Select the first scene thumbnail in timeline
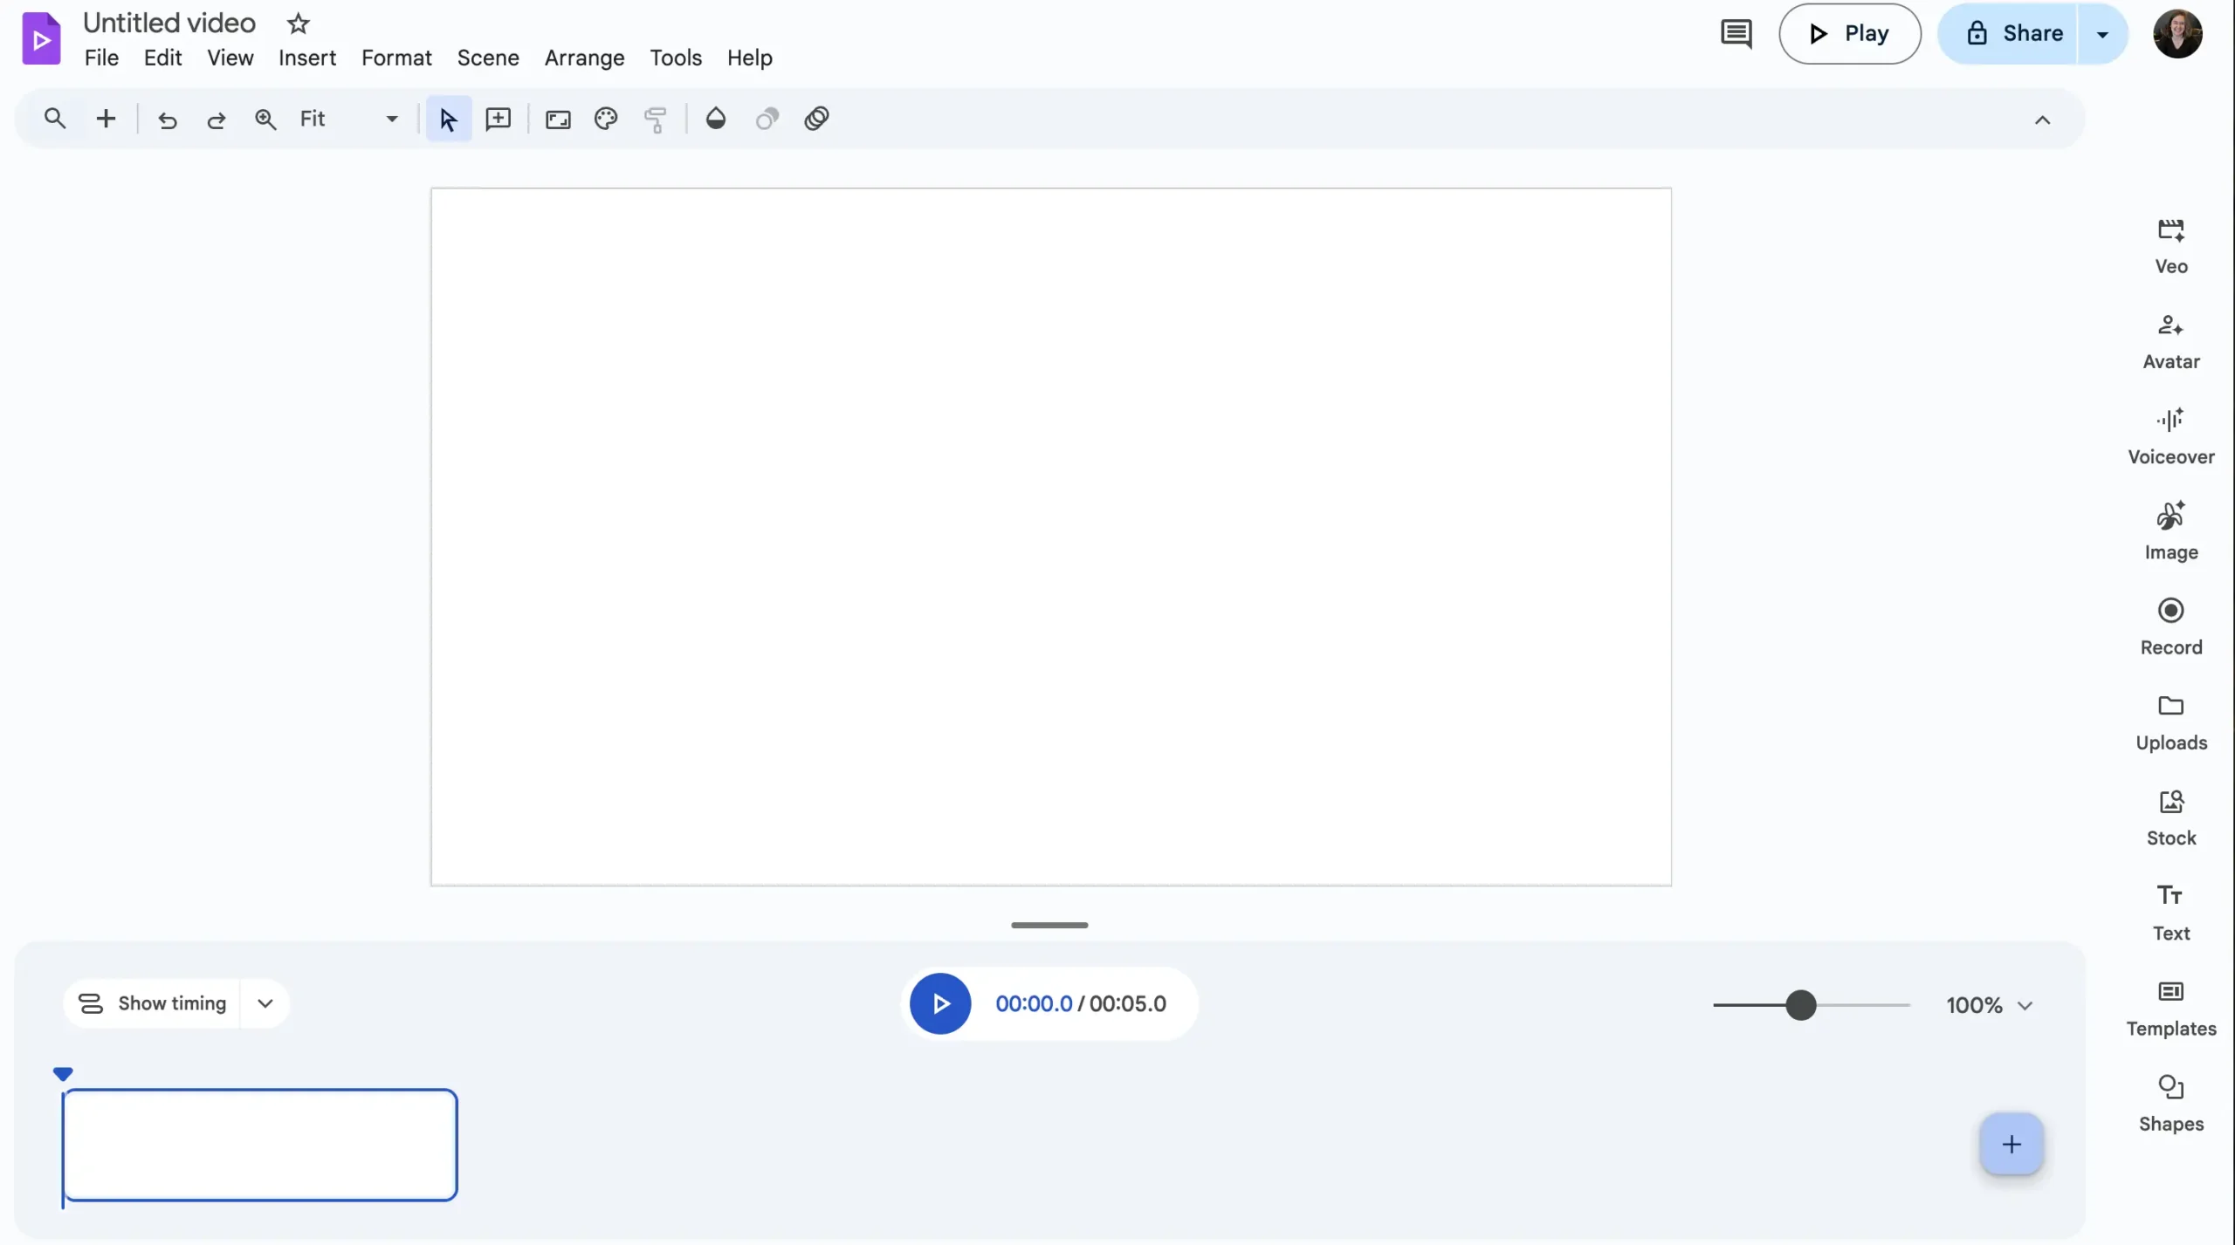The image size is (2235, 1245). pos(260,1144)
